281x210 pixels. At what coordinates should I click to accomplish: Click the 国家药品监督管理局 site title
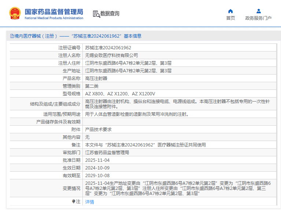pos(54,11)
